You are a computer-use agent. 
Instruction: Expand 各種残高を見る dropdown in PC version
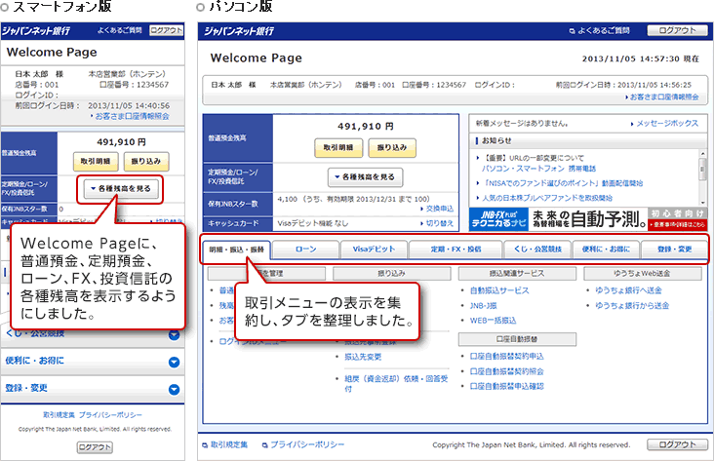pos(365,177)
